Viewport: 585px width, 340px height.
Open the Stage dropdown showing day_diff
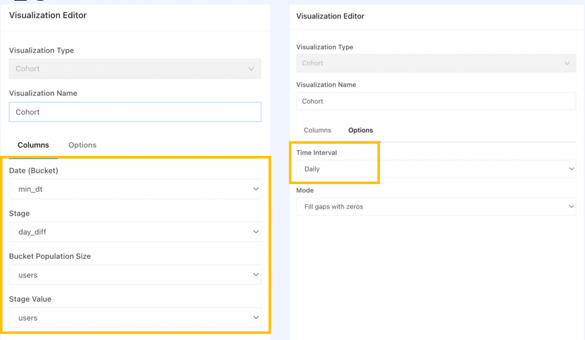[135, 232]
